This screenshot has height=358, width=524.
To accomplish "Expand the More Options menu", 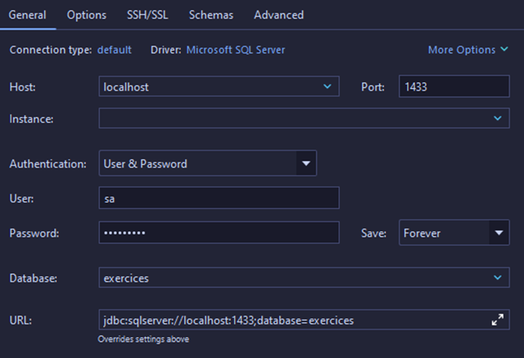I will tap(467, 50).
